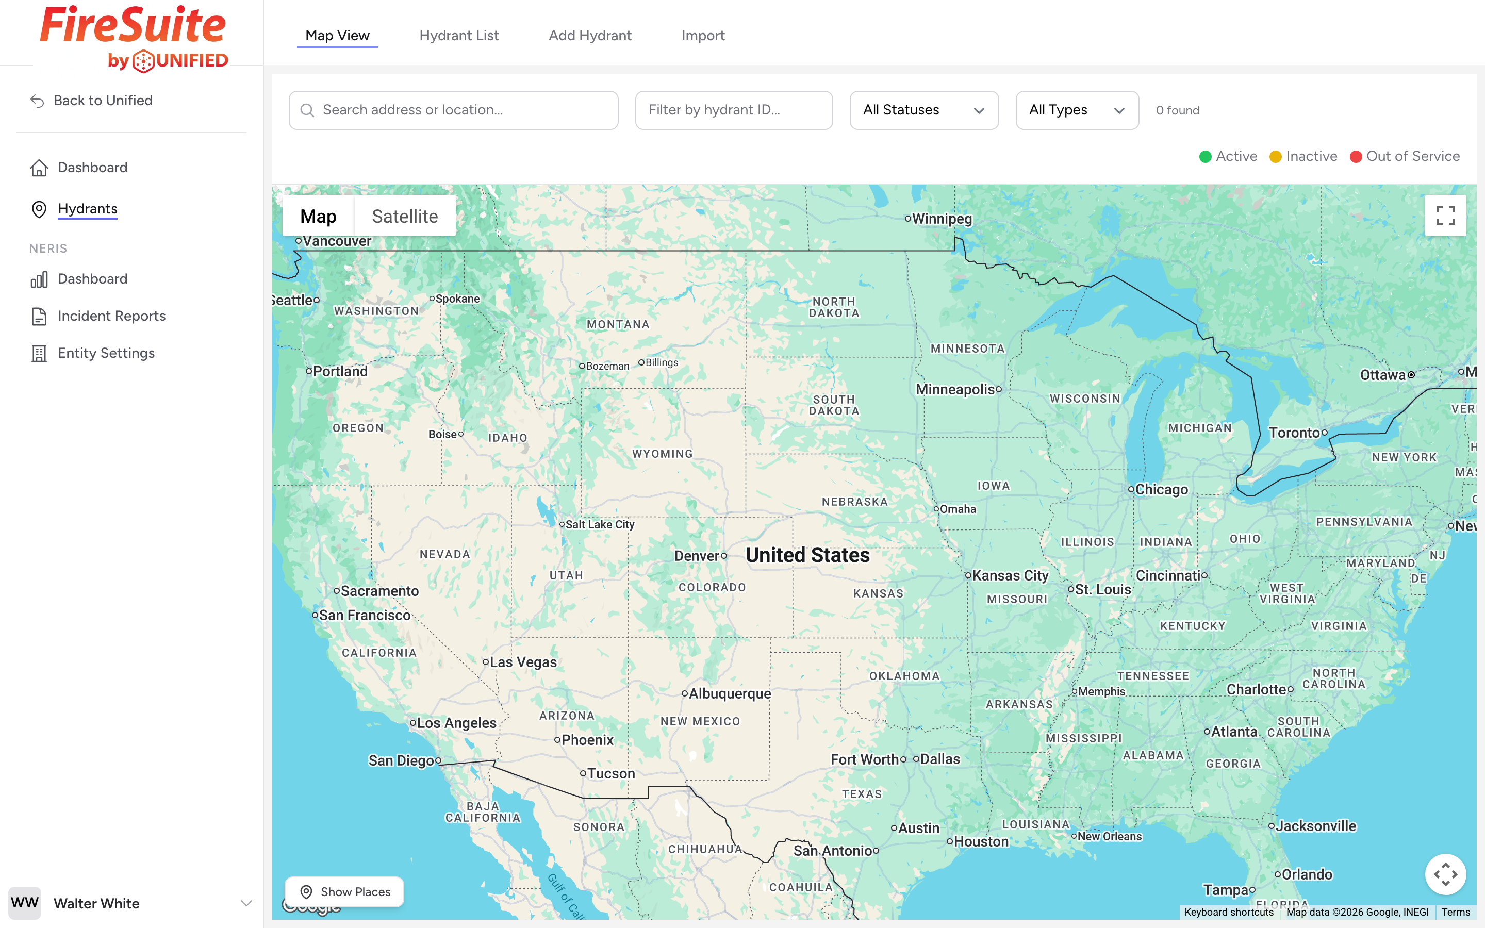Click the Las Vegas map label
Viewport: 1485px width, 928px height.
click(523, 662)
